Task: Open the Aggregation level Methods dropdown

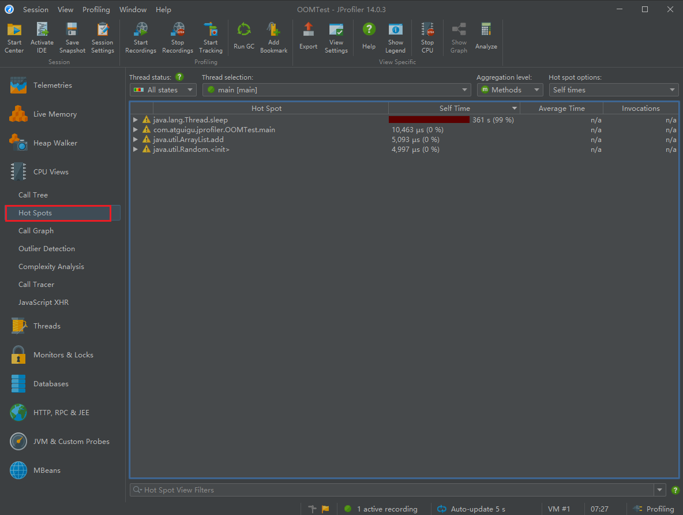Action: (510, 90)
